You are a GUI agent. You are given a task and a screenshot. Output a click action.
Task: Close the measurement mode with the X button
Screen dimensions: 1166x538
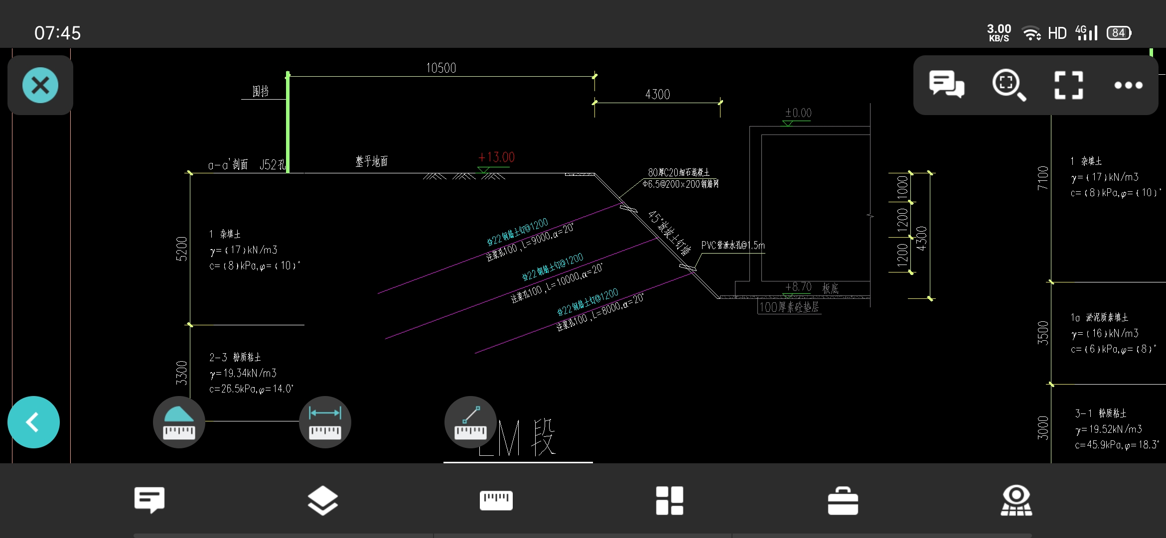tap(40, 85)
